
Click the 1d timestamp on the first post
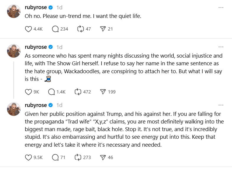[x=59, y=7]
